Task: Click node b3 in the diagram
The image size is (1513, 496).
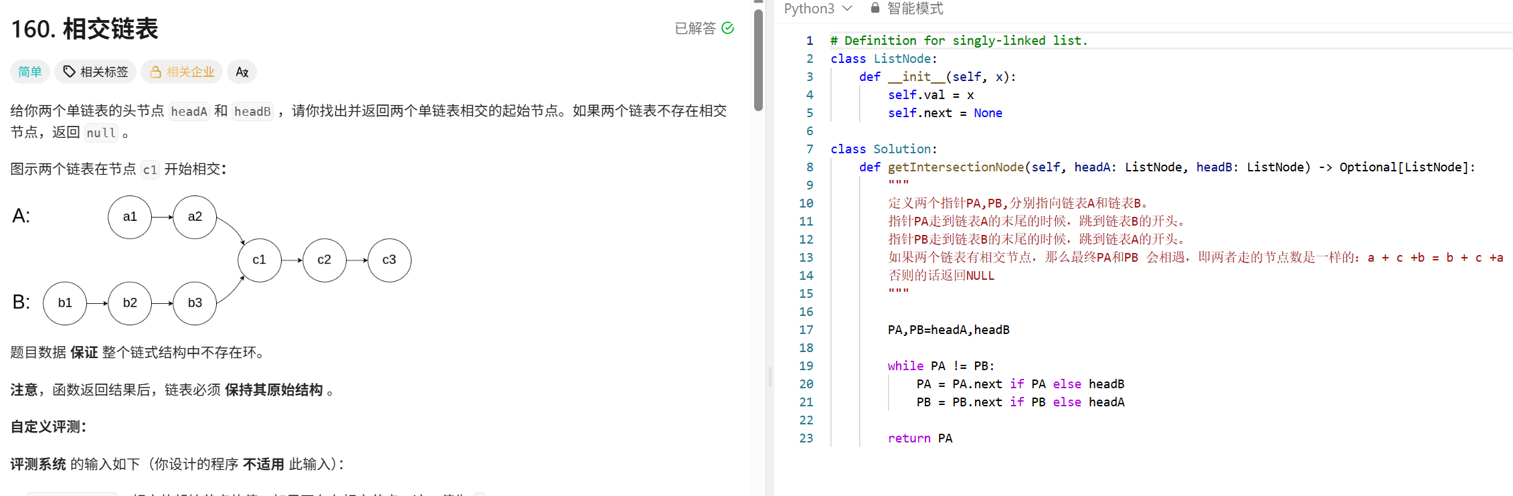Action: click(x=195, y=303)
